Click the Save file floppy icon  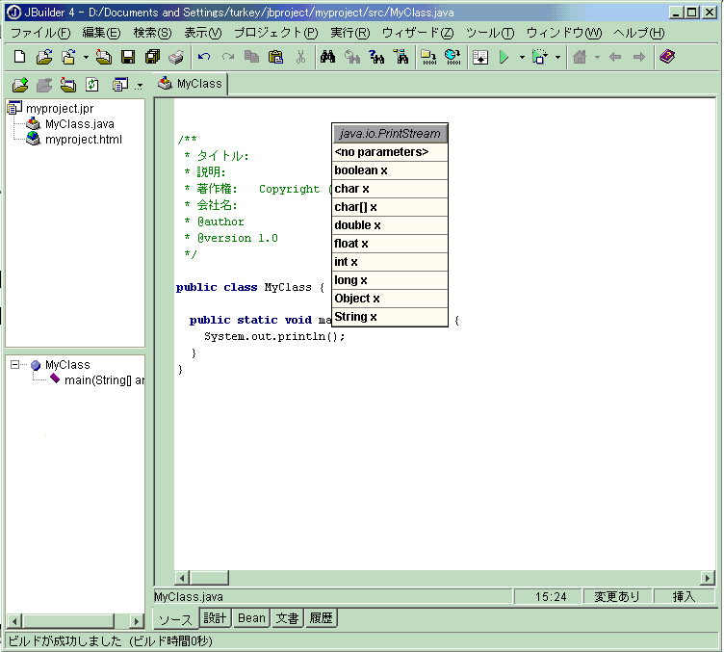127,58
